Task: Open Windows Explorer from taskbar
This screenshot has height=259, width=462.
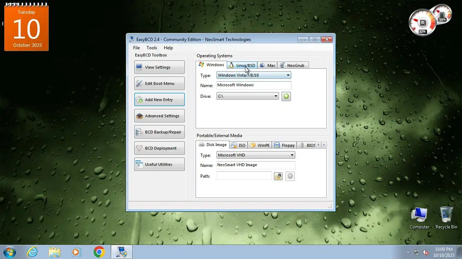Action: pyautogui.click(x=55, y=252)
